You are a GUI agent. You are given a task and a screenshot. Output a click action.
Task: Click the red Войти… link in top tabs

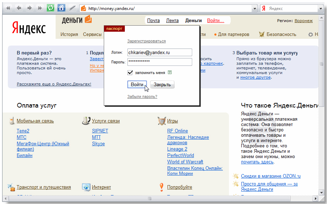pyautogui.click(x=216, y=20)
